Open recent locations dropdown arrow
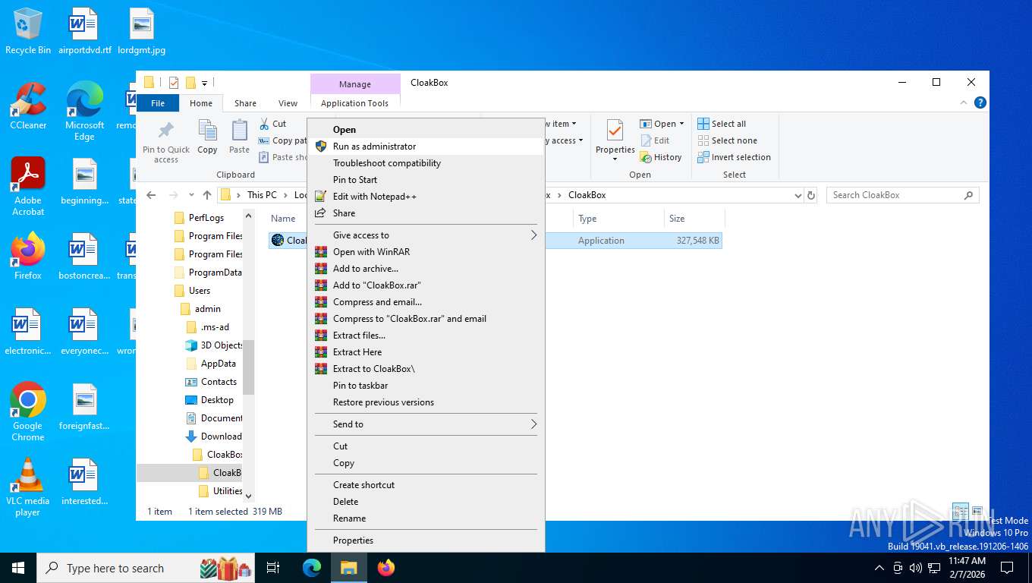 pos(191,195)
